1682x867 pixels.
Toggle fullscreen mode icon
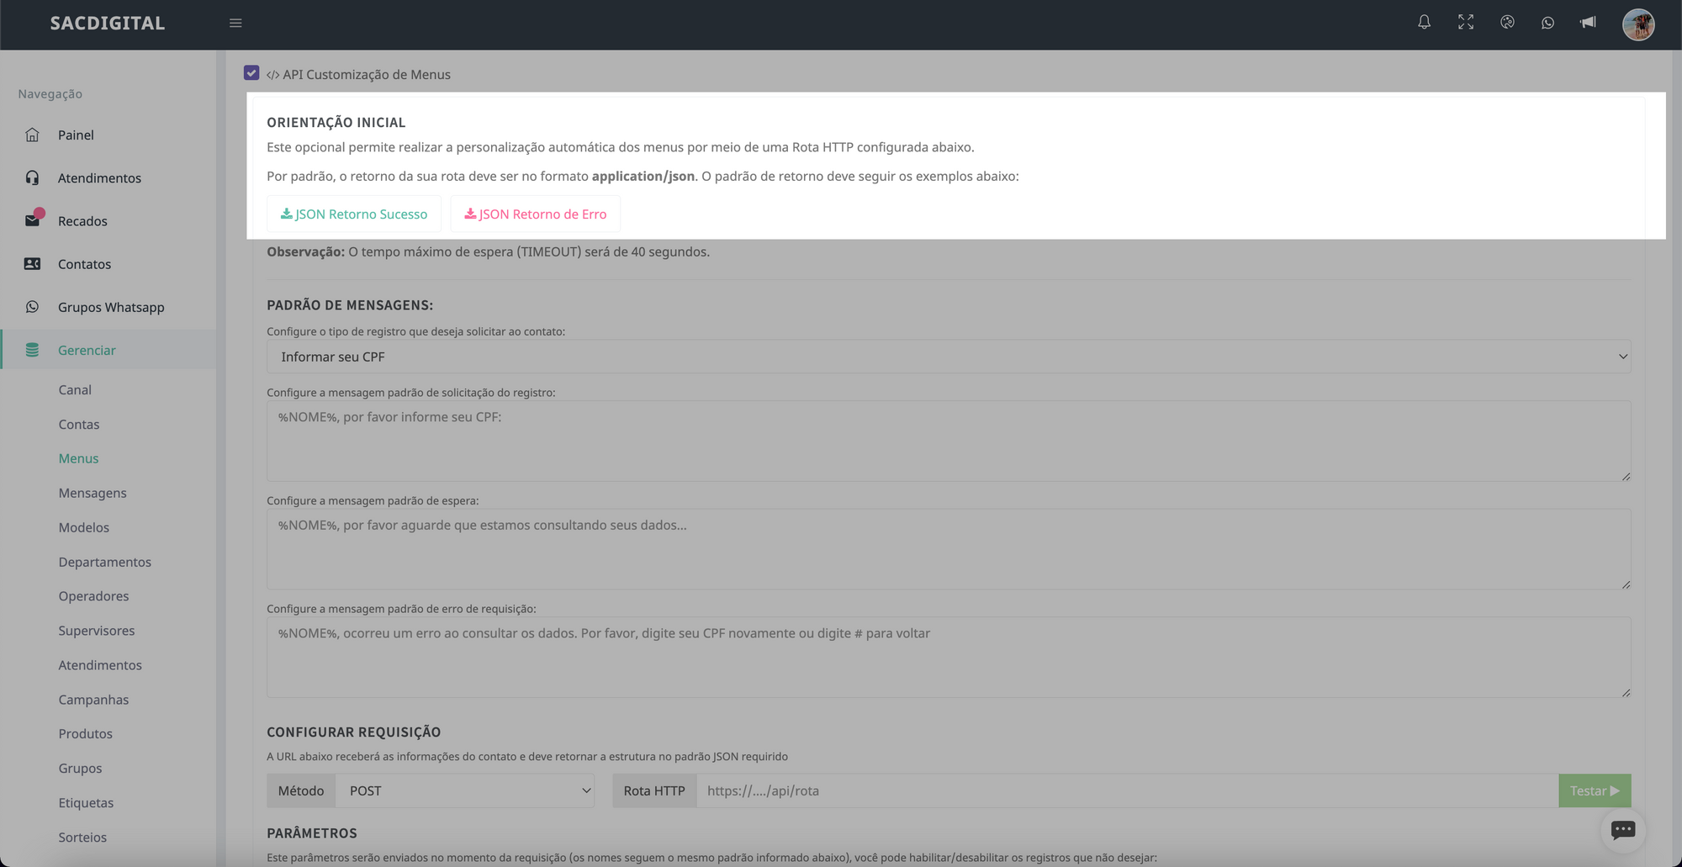pyautogui.click(x=1466, y=23)
